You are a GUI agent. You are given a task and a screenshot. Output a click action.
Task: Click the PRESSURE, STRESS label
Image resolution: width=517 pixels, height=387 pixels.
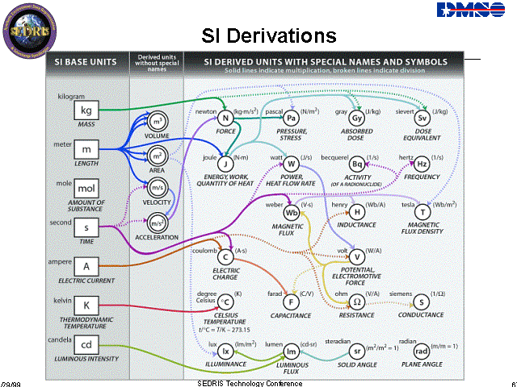coord(292,135)
